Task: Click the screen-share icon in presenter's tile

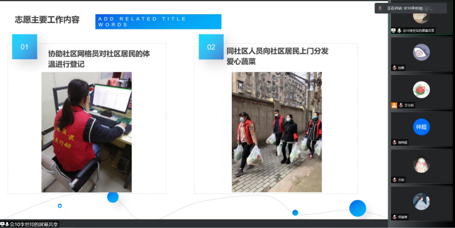Action: pyautogui.click(x=394, y=30)
